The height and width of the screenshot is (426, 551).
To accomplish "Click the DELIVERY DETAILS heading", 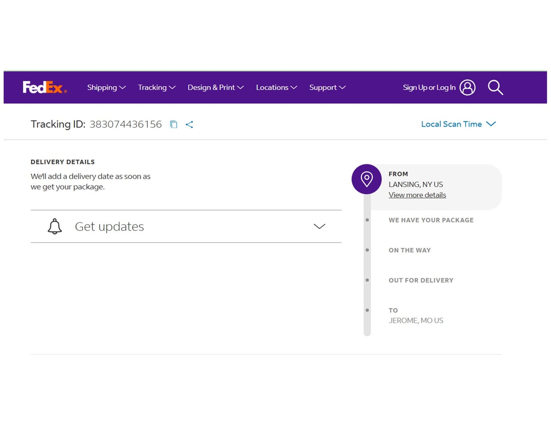I will pyautogui.click(x=63, y=162).
